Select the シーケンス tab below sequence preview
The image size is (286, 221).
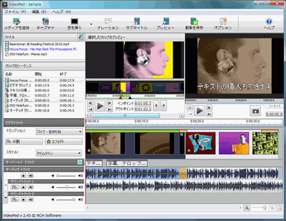click(x=275, y=106)
